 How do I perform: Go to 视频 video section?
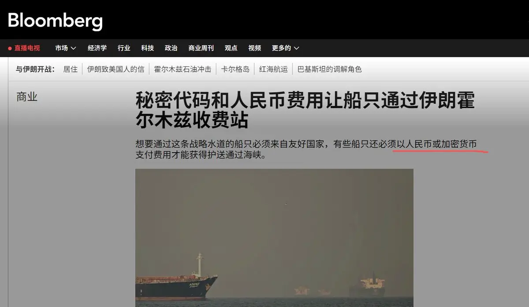click(254, 48)
